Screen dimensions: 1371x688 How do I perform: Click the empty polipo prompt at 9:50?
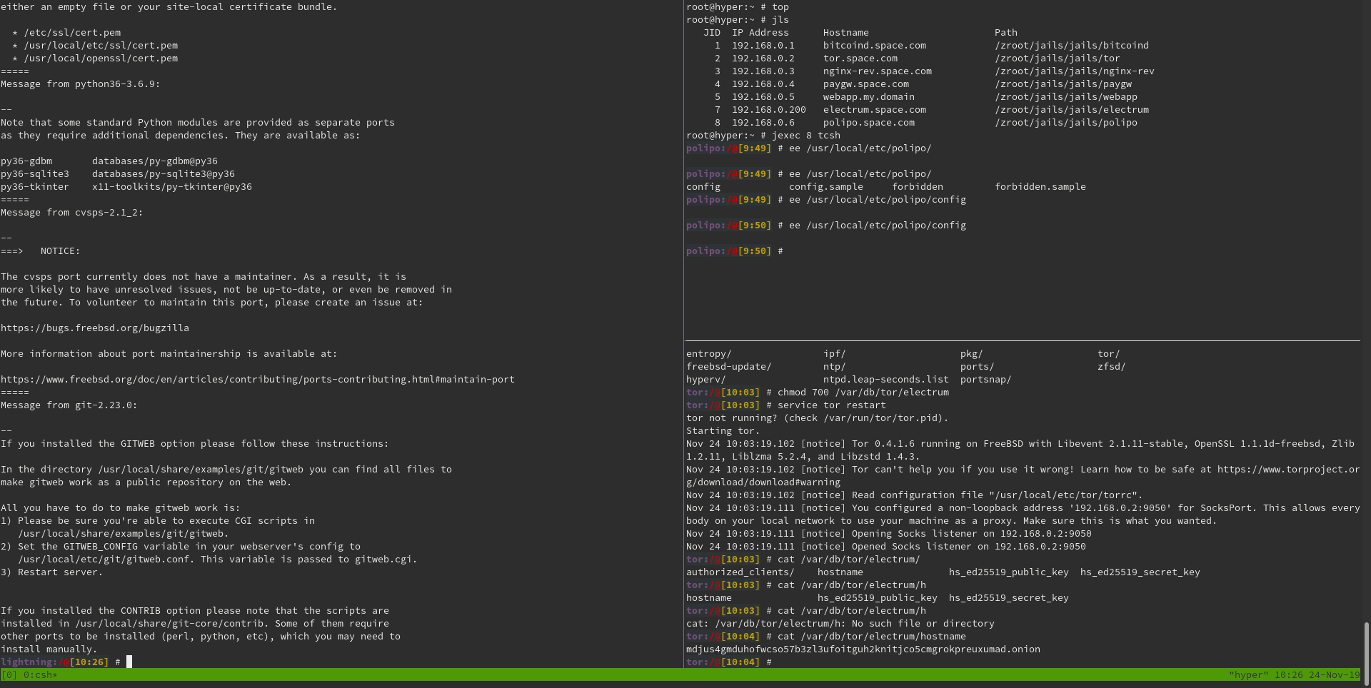(x=735, y=251)
